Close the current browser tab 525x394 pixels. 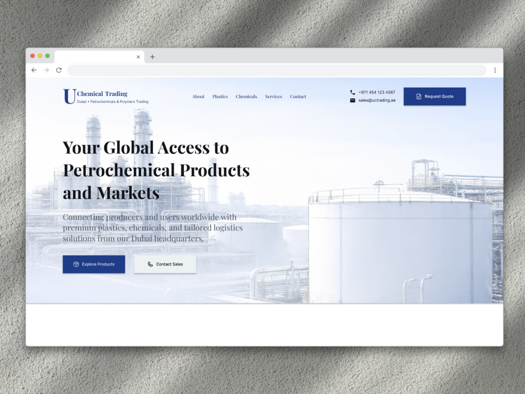pos(138,57)
